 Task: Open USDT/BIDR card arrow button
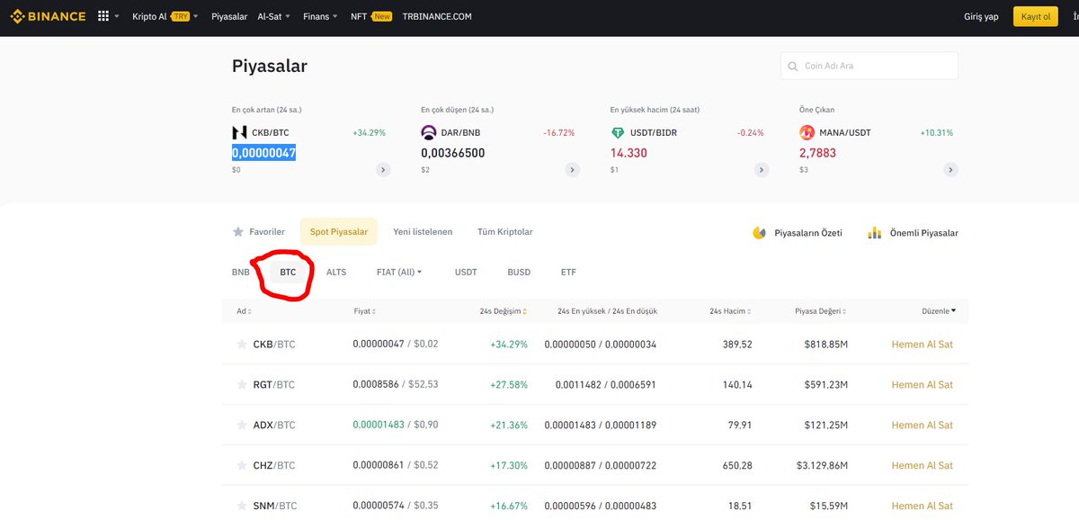tap(762, 169)
